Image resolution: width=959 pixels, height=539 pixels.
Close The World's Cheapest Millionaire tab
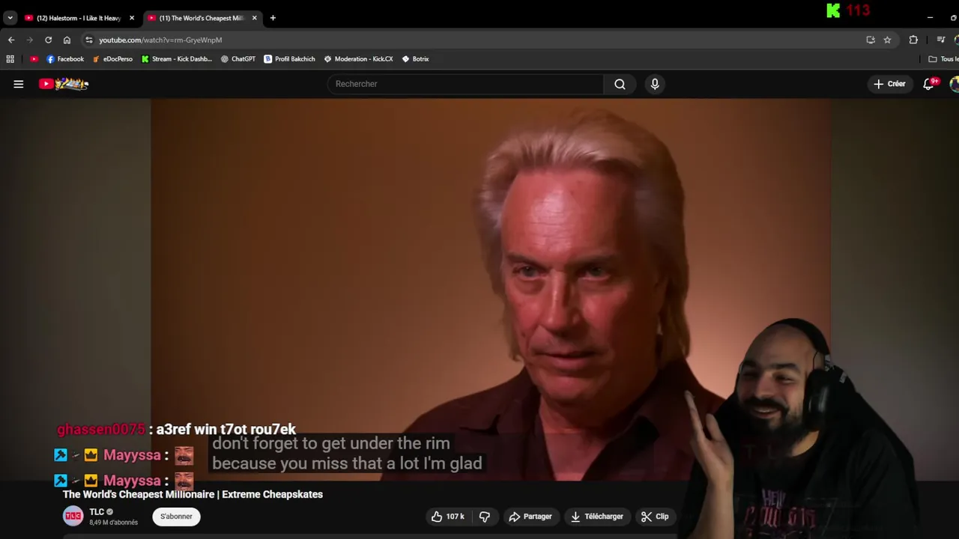pos(254,18)
